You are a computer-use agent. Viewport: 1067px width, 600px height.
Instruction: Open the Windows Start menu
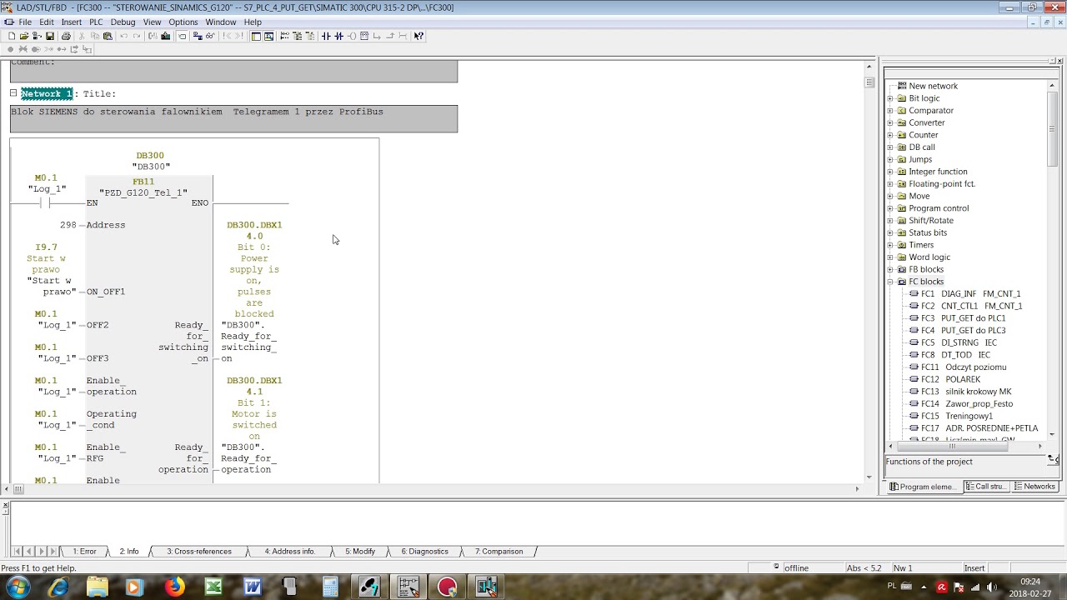click(x=18, y=587)
